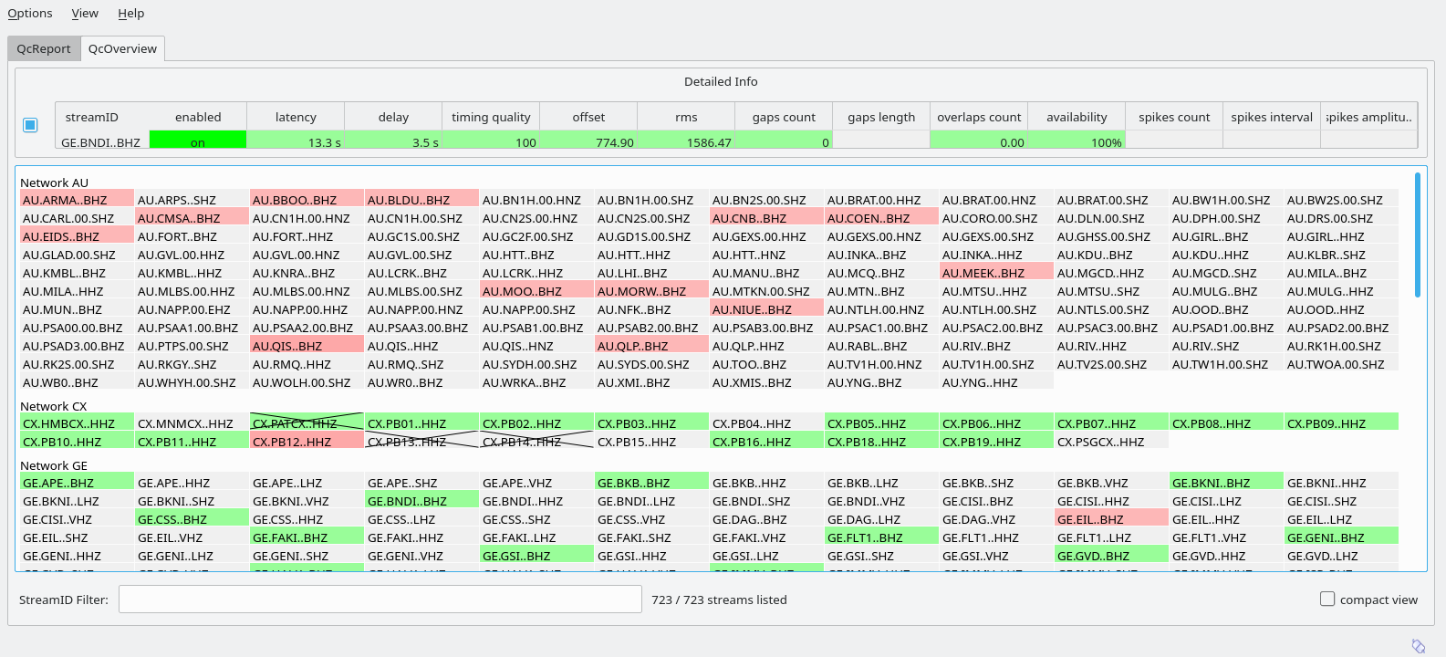Click the green enabled 'on' cell
Screen dimensions: 1446x657
pyautogui.click(x=197, y=141)
